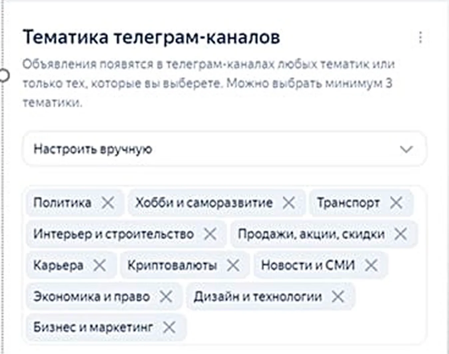Click the circular handle on left border
Screen dimensions: 449x354
4,75
